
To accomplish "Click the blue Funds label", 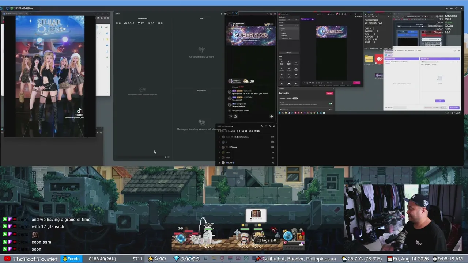I will pyautogui.click(x=71, y=259).
